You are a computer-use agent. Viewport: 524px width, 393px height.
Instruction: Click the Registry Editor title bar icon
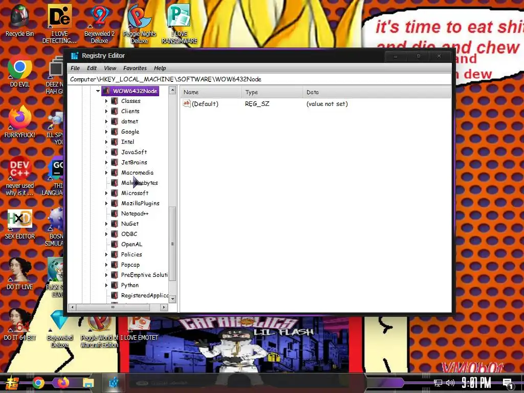pyautogui.click(x=74, y=56)
